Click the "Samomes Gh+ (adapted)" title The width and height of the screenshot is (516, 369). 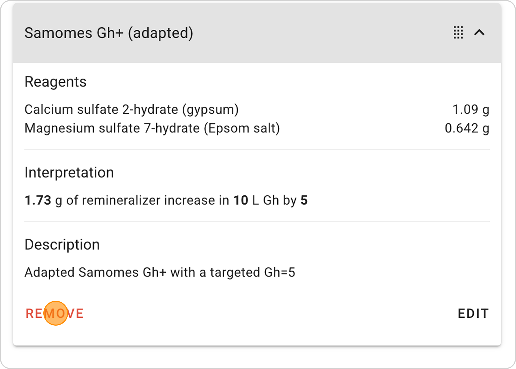(x=109, y=33)
